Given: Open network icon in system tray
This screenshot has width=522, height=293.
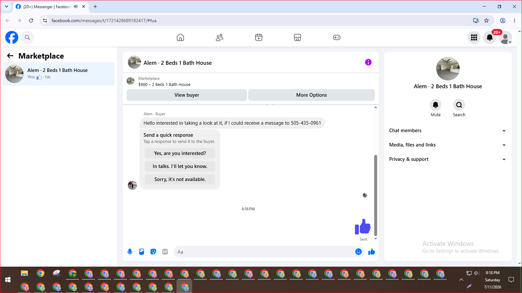Looking at the screenshot, I should [x=469, y=273].
